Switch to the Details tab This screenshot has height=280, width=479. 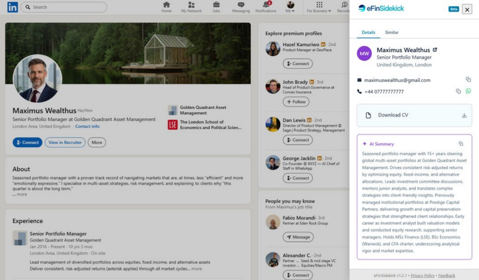coord(368,32)
